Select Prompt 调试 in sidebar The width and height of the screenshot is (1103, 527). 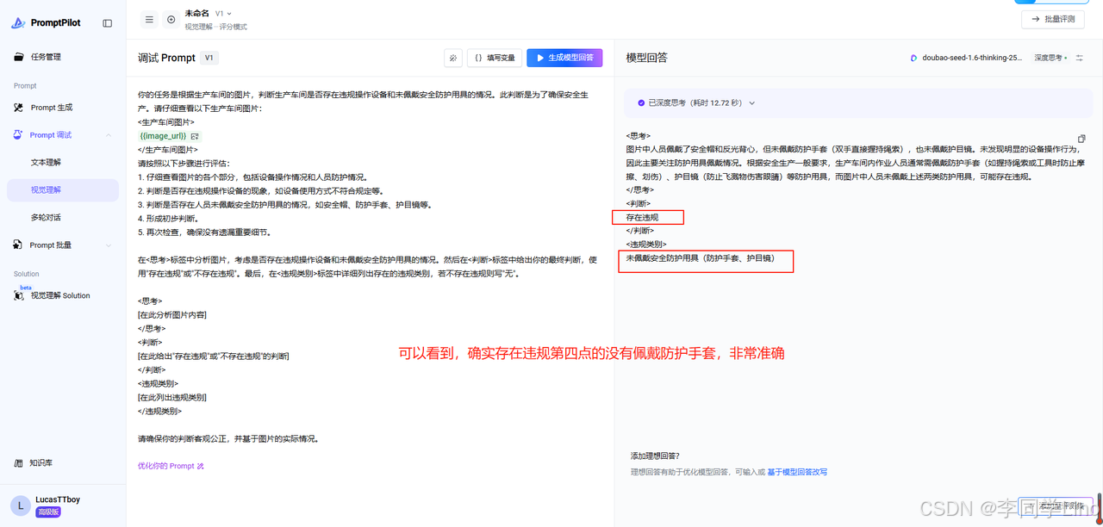coord(52,135)
